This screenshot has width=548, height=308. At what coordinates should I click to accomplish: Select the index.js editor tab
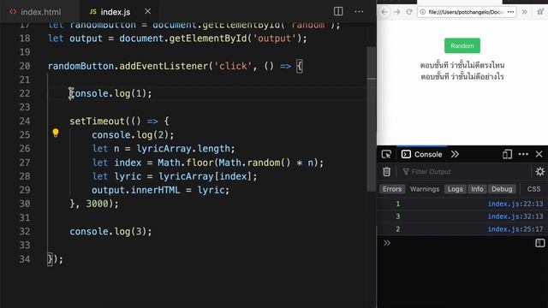tap(110, 12)
